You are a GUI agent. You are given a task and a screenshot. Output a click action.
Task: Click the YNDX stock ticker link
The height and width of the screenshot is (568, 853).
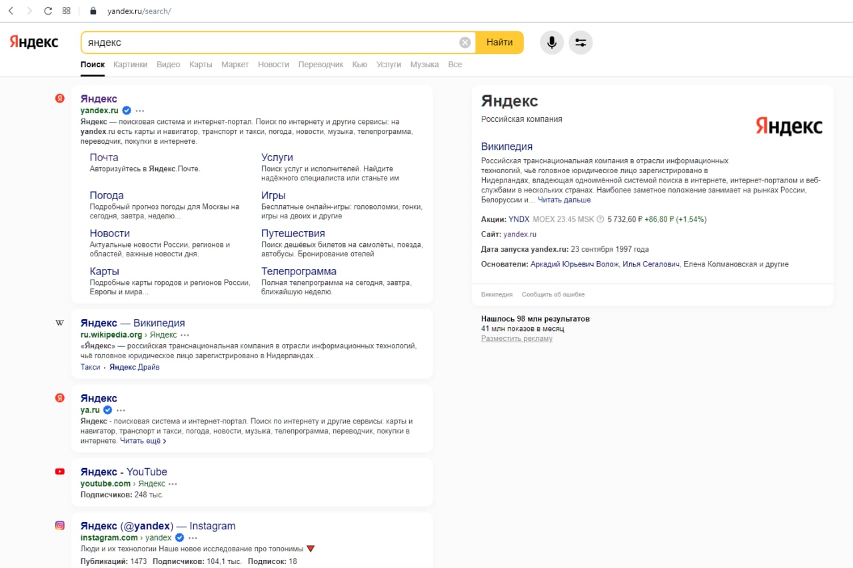click(x=518, y=219)
